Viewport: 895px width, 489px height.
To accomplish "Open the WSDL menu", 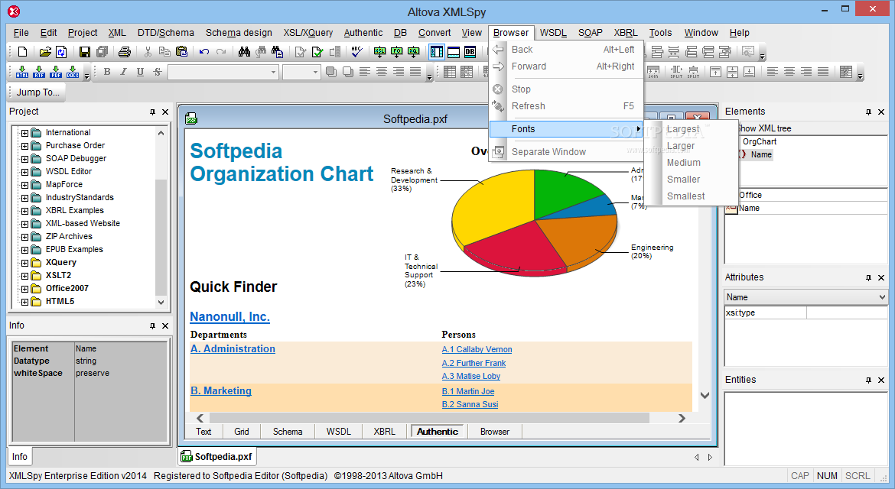I will [552, 33].
